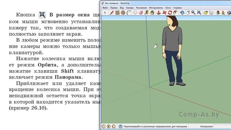Image resolution: width=231 pixels, height=130 pixels.
Task: Click status hint 'Перетаскивайте в различных направлениях для панорамы'
Action: click(155, 126)
